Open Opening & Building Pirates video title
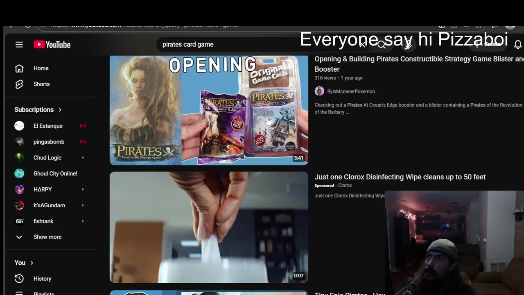Screen dimensions: 524x295 coord(419,64)
